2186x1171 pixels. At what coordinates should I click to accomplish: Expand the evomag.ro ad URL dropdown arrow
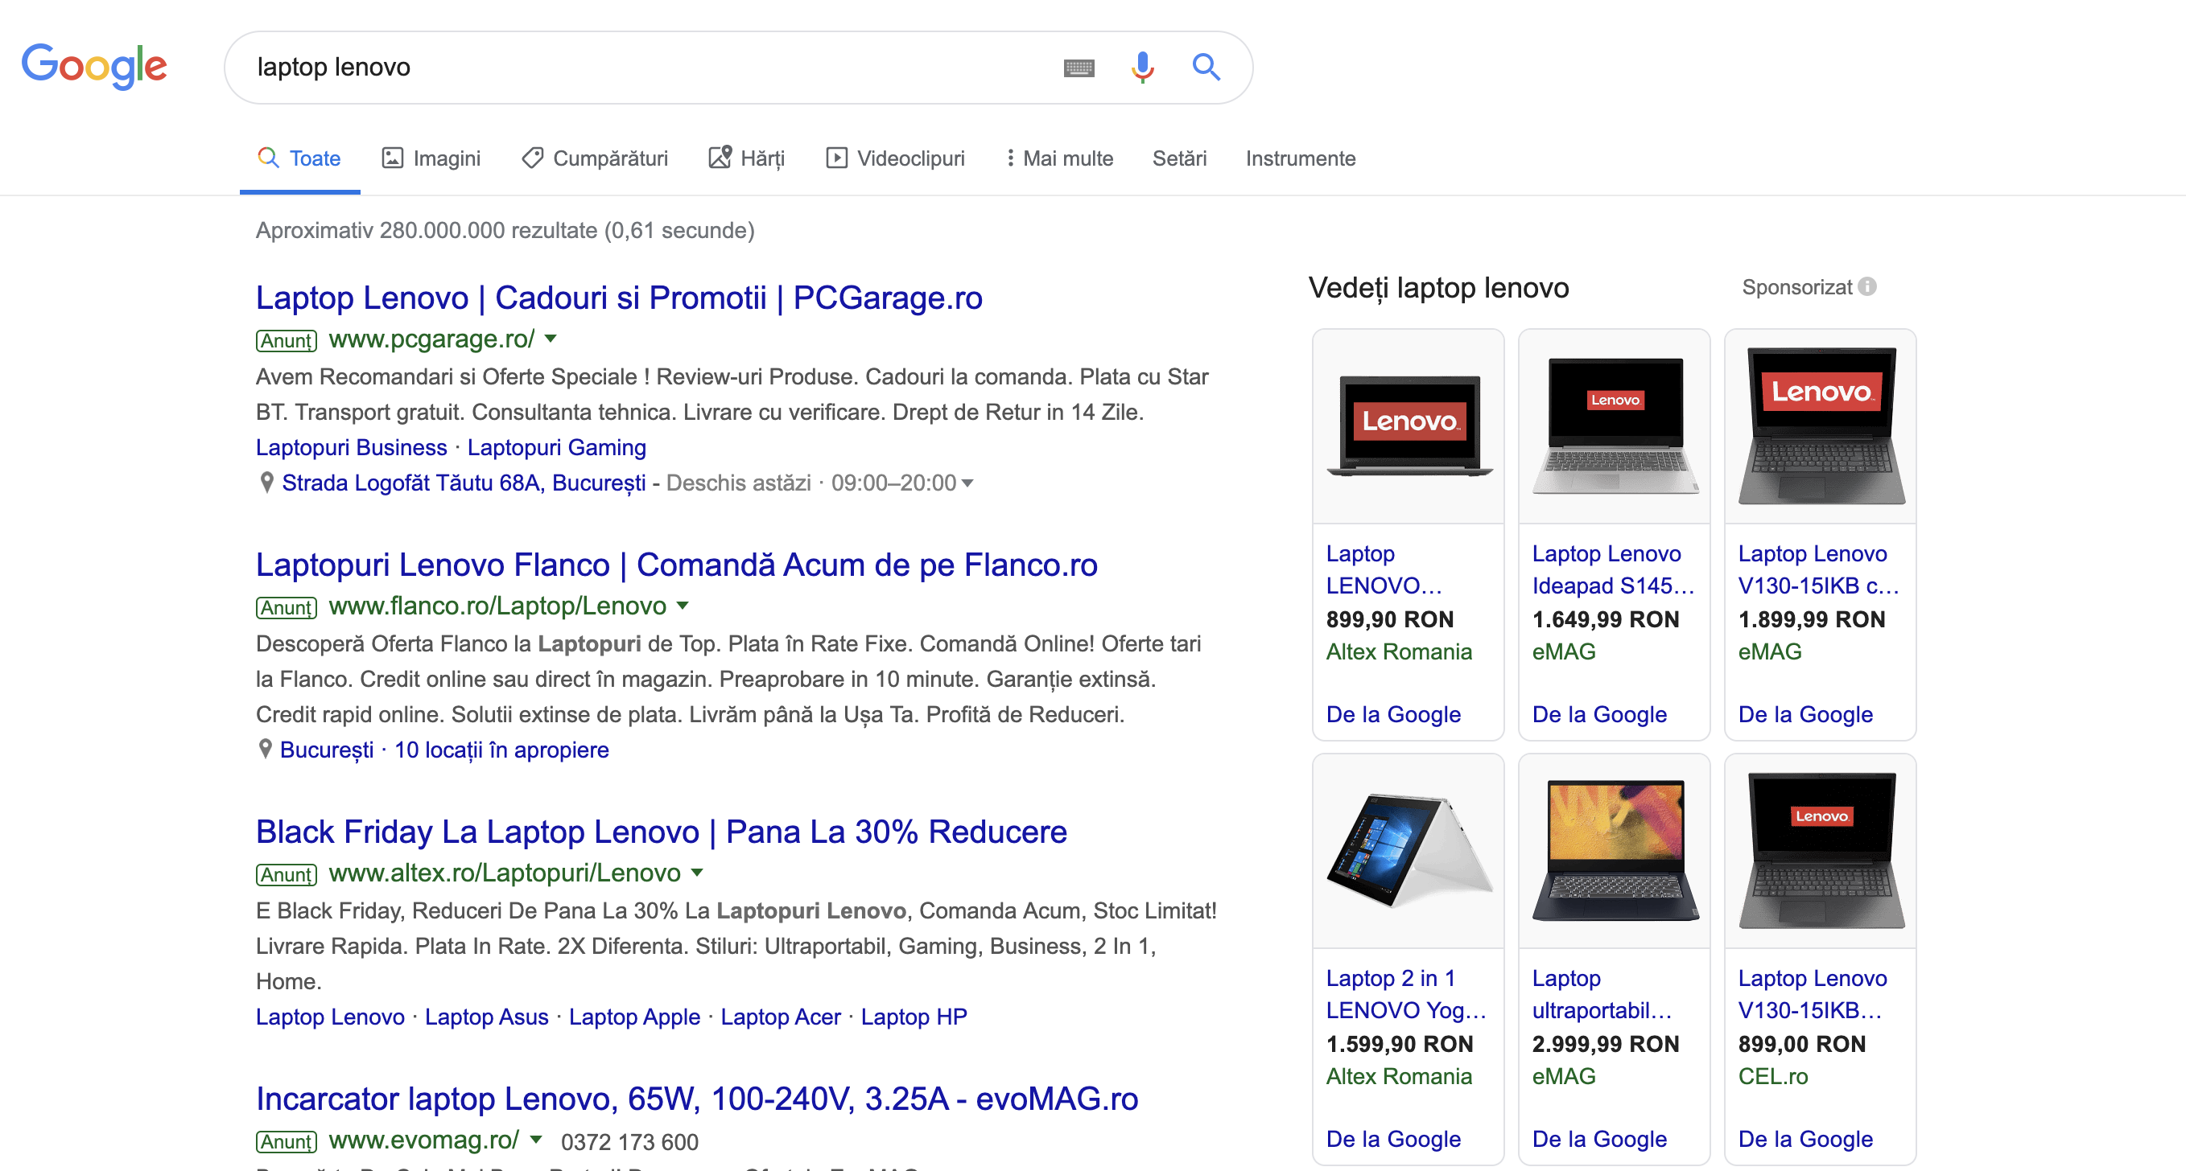[535, 1140]
